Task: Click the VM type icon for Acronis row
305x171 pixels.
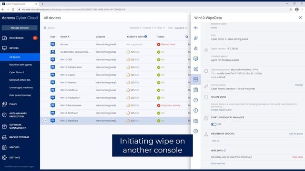Action: [x=53, y=44]
